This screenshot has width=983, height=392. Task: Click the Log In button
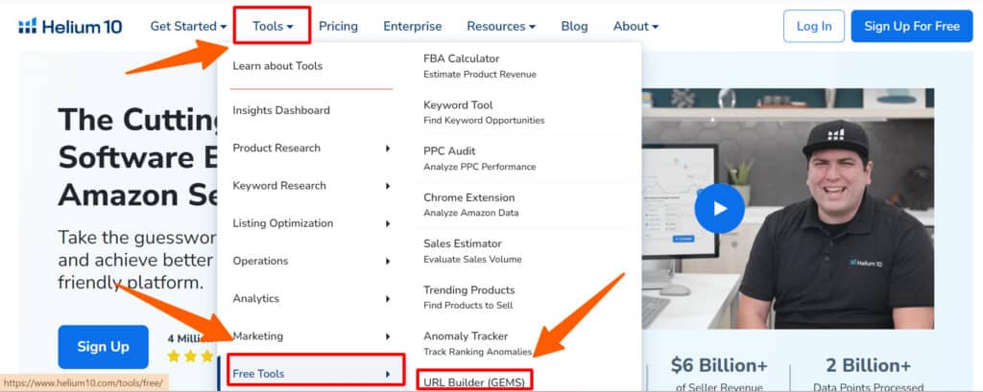(814, 26)
